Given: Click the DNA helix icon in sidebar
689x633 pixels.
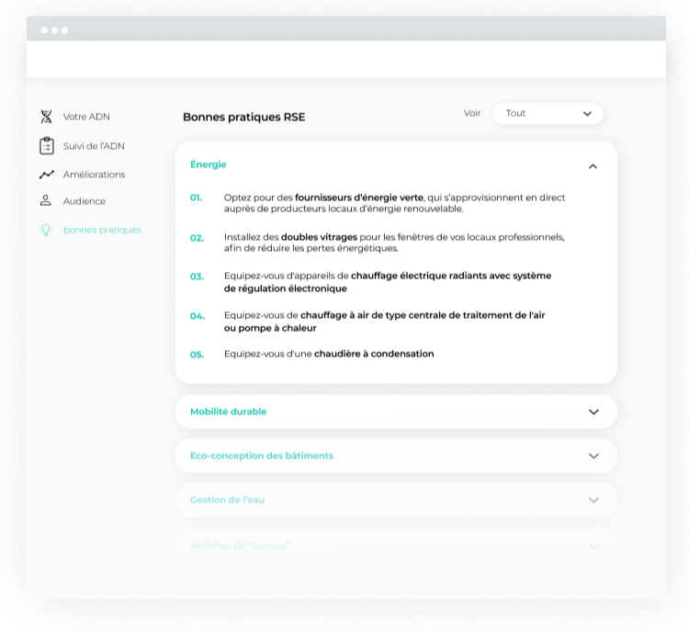Looking at the screenshot, I should click(x=46, y=117).
